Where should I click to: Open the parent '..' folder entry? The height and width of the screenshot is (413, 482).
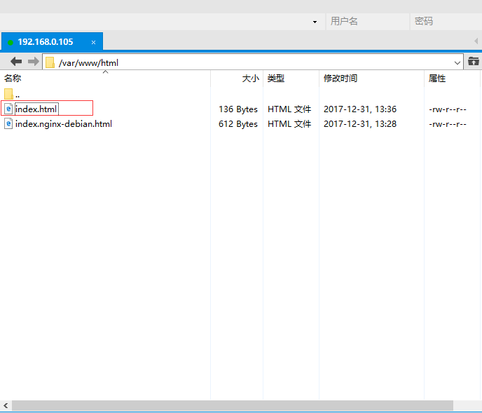click(x=12, y=94)
